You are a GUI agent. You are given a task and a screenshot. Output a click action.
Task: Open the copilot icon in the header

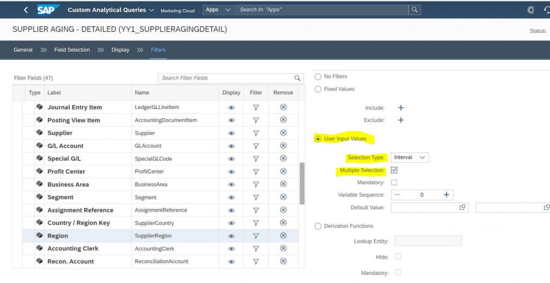point(531,10)
